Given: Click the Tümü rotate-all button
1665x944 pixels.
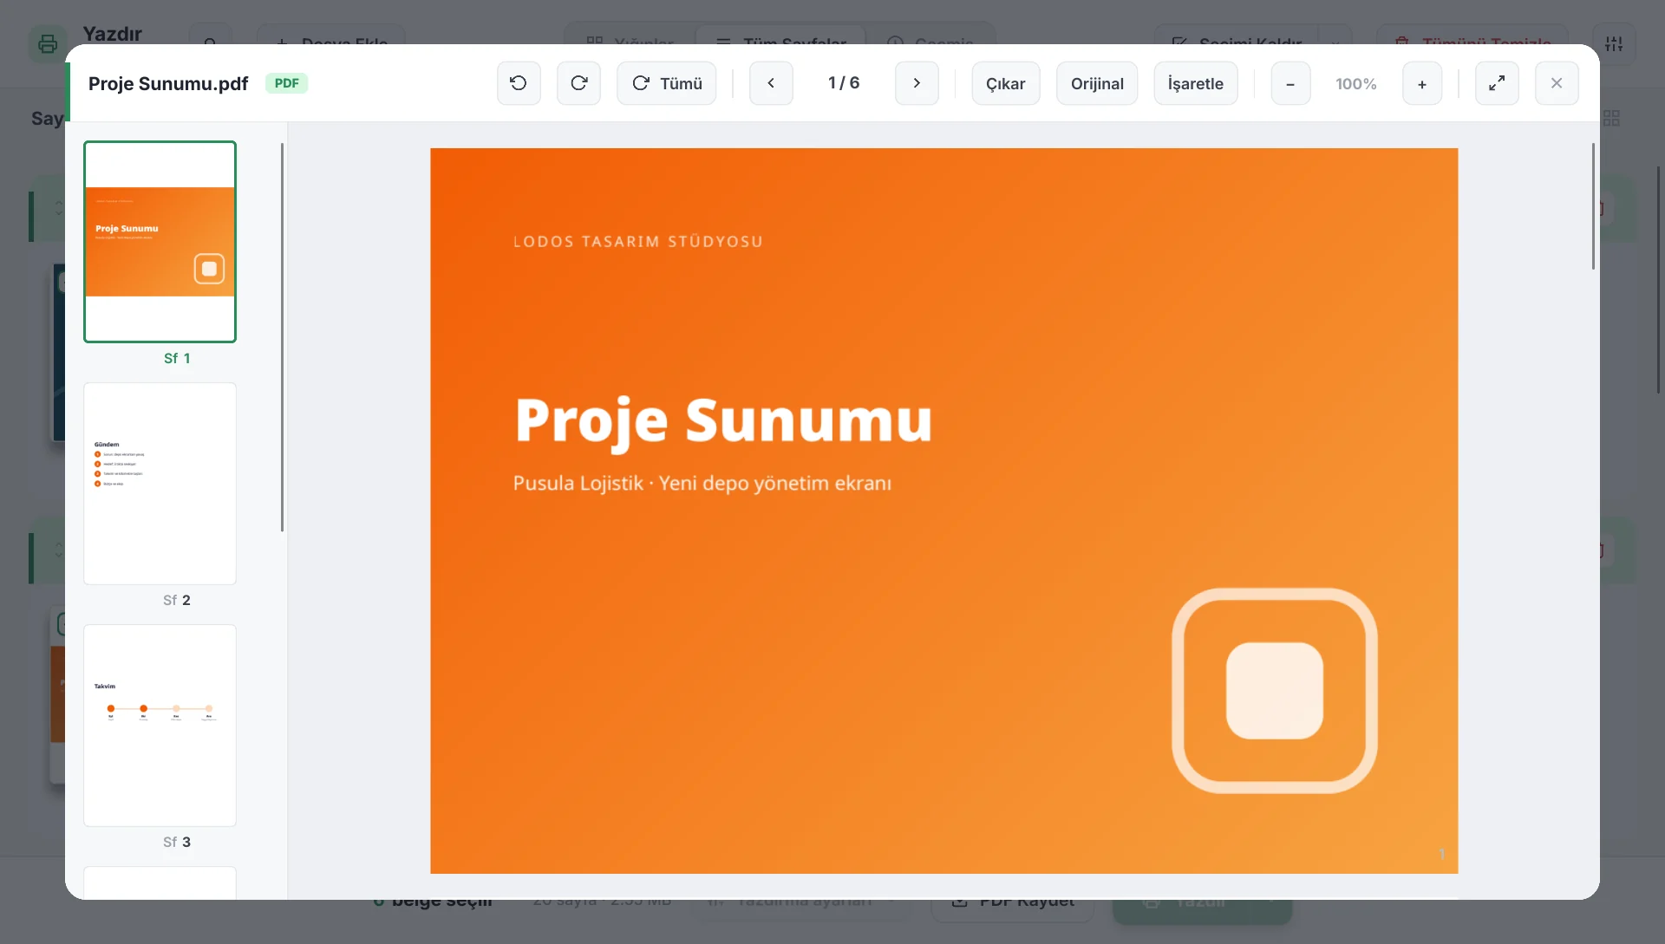Looking at the screenshot, I should 667,83.
